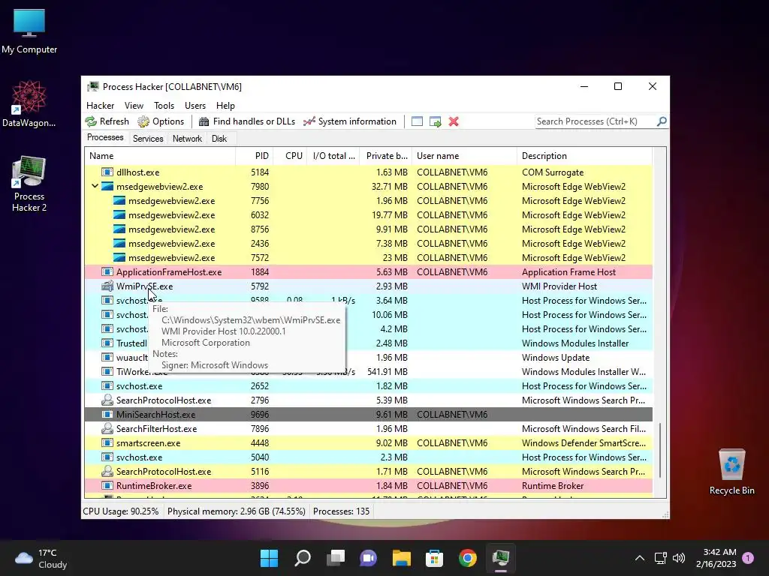This screenshot has width=769, height=576.
Task: Select SearchProtocolHost.exe with PID 5116
Action: (368, 471)
